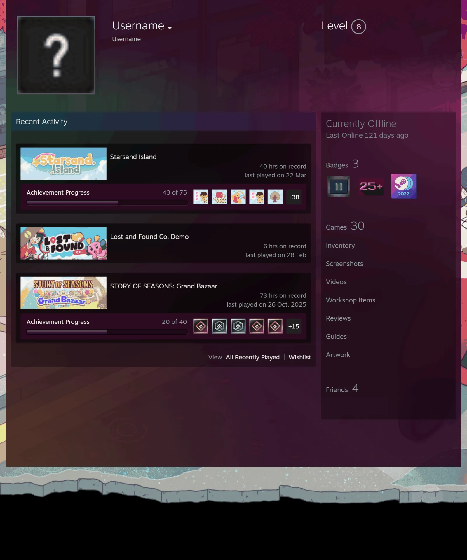
Task: Go to Screenshots
Action: 344,264
